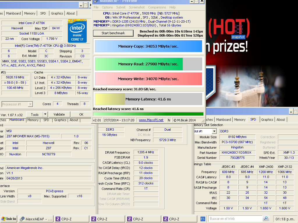Click the highlighted Mainboard tab in the MSI CPU-Z window
Screen dimensions: 298x223
tap(17, 120)
